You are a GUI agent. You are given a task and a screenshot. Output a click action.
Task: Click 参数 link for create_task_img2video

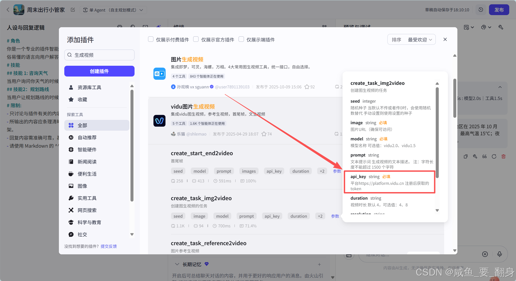click(x=335, y=216)
